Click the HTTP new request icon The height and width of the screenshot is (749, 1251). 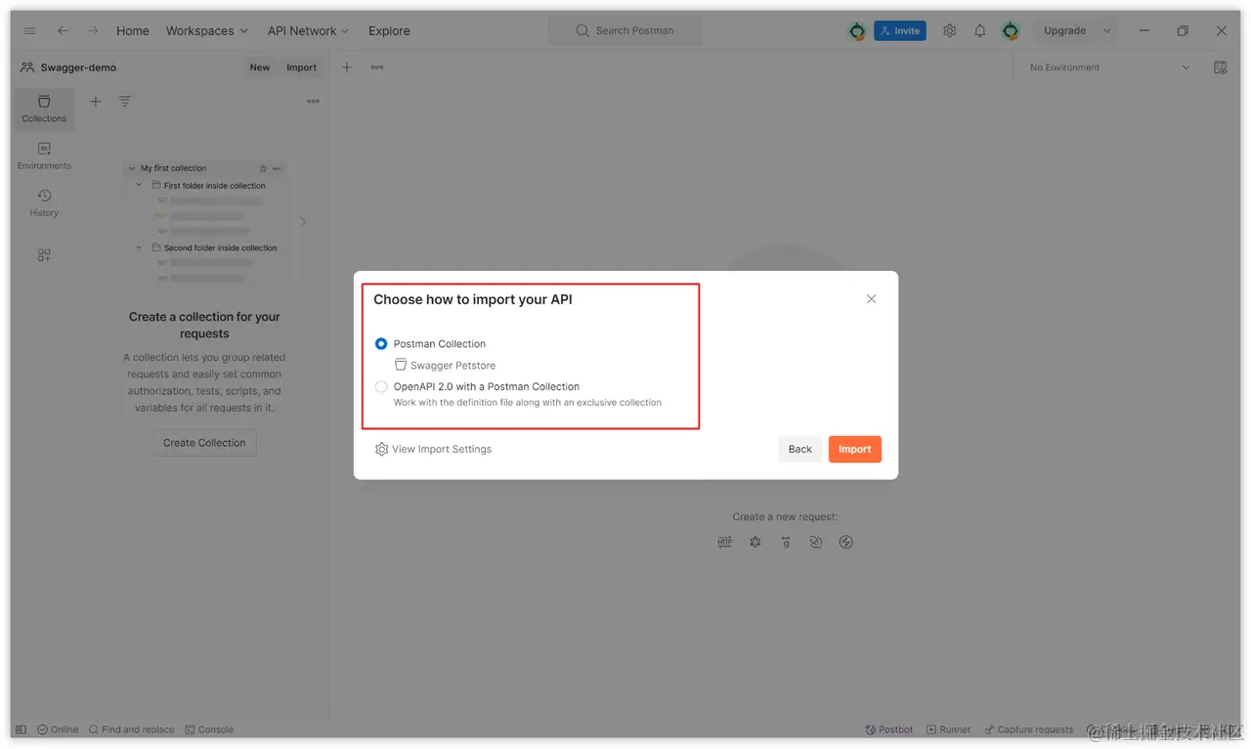pyautogui.click(x=724, y=543)
